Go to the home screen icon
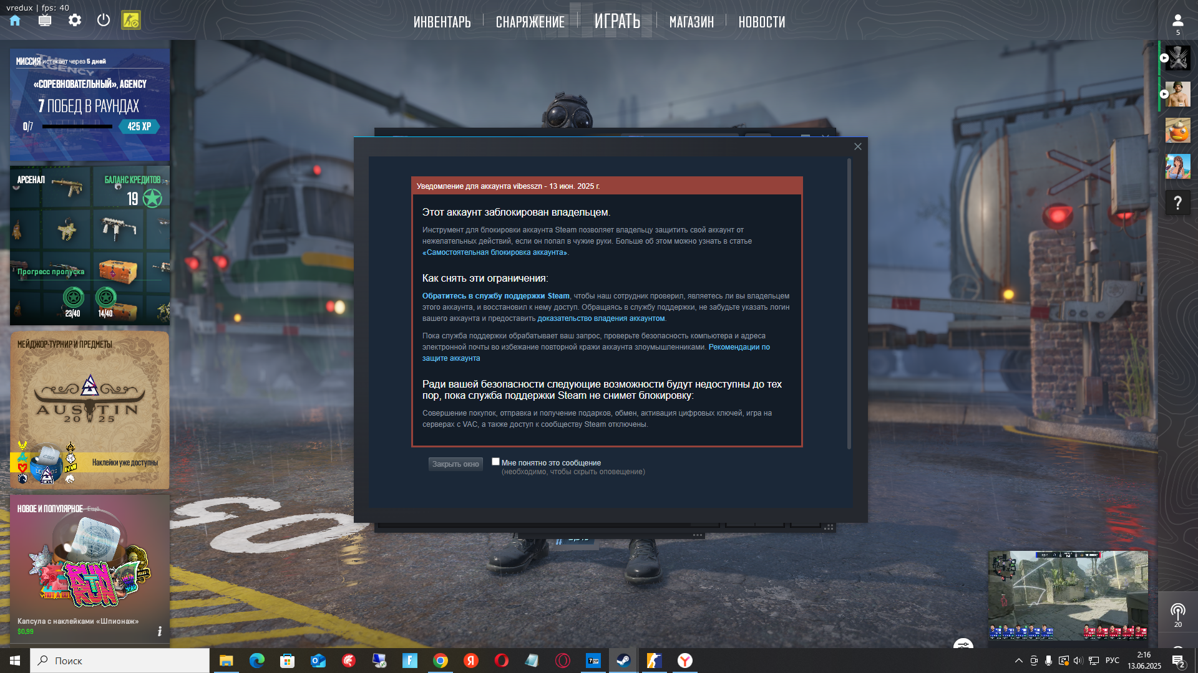Screen dimensions: 1198x673 15,21
